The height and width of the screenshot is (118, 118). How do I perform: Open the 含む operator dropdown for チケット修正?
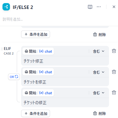pyautogui.click(x=98, y=51)
